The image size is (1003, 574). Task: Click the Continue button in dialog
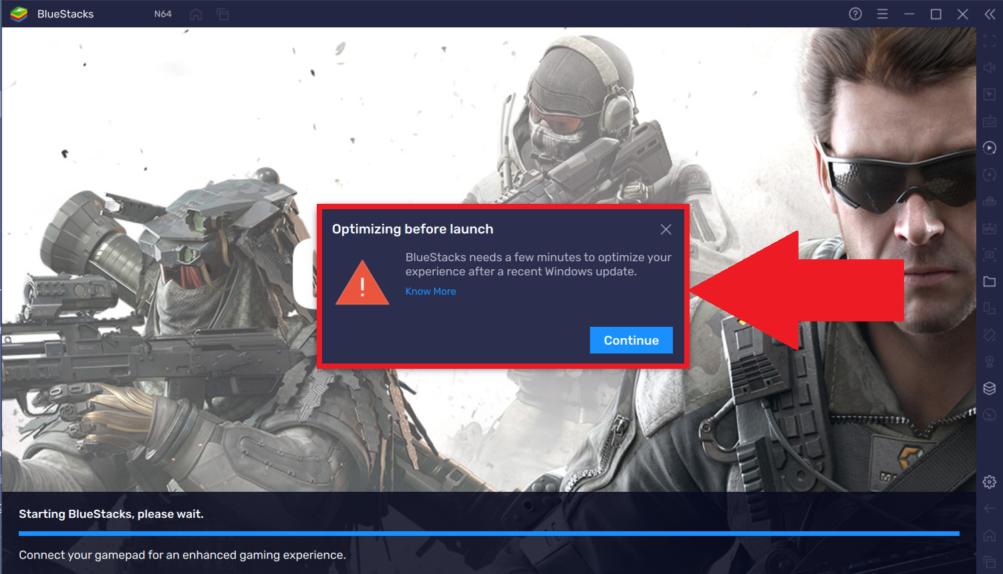(x=631, y=340)
